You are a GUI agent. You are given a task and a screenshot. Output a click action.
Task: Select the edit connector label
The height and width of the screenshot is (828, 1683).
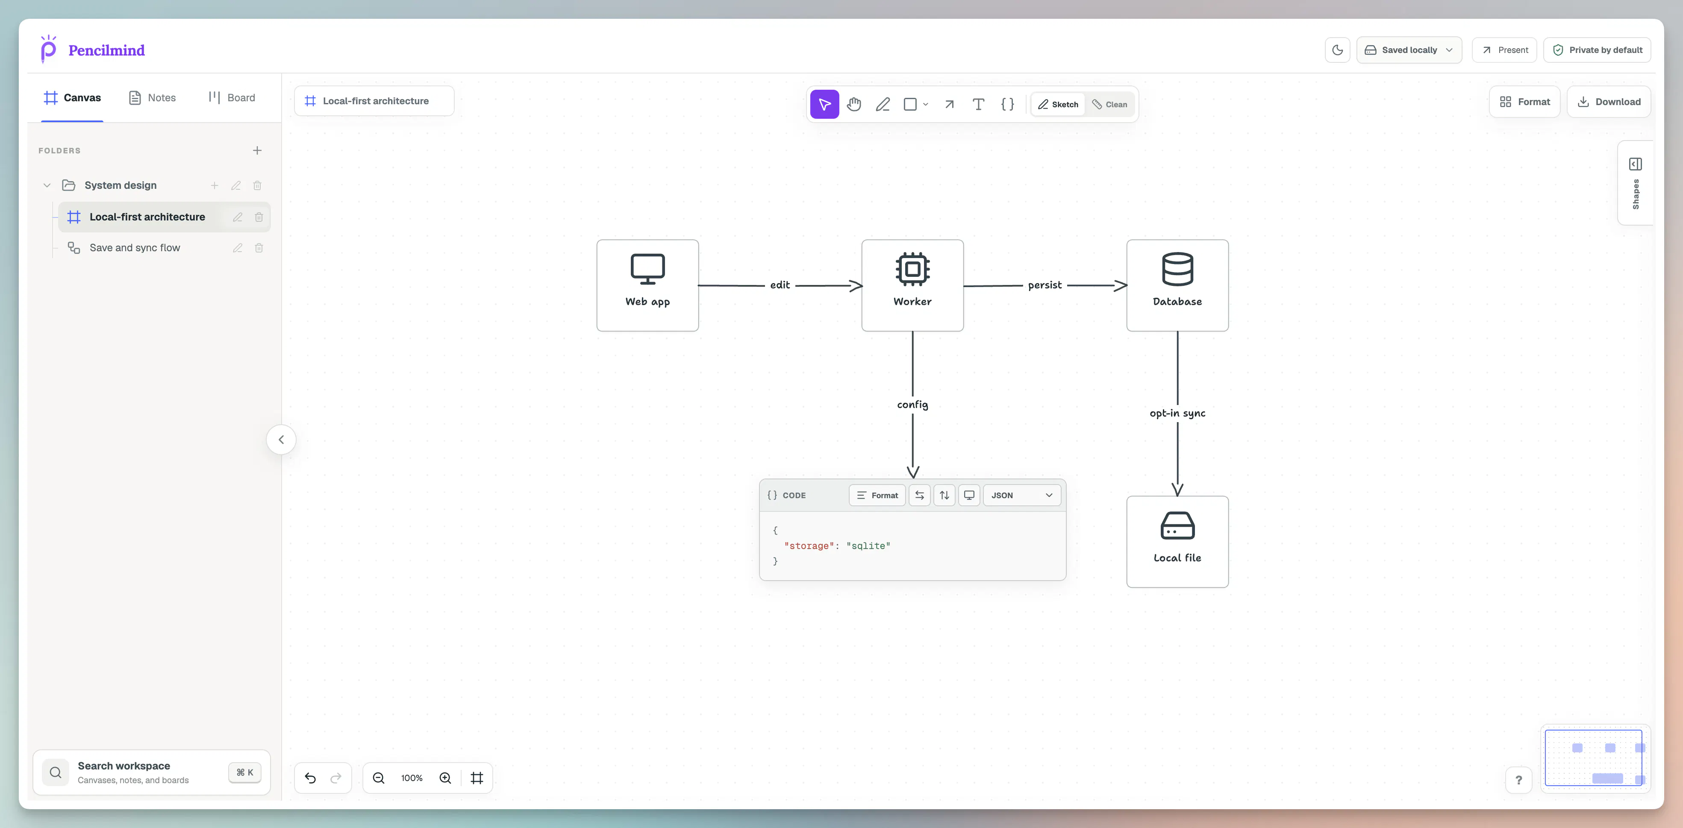pos(780,285)
